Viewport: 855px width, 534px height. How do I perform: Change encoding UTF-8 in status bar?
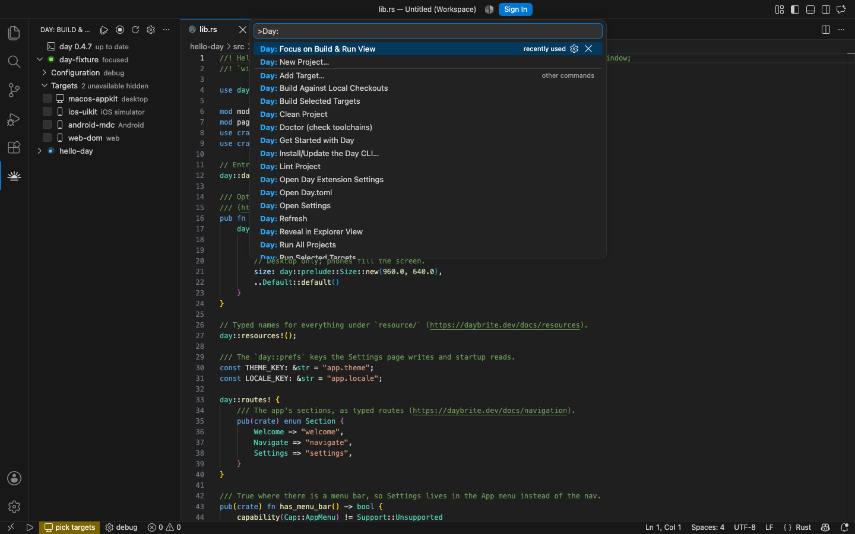pos(745,527)
